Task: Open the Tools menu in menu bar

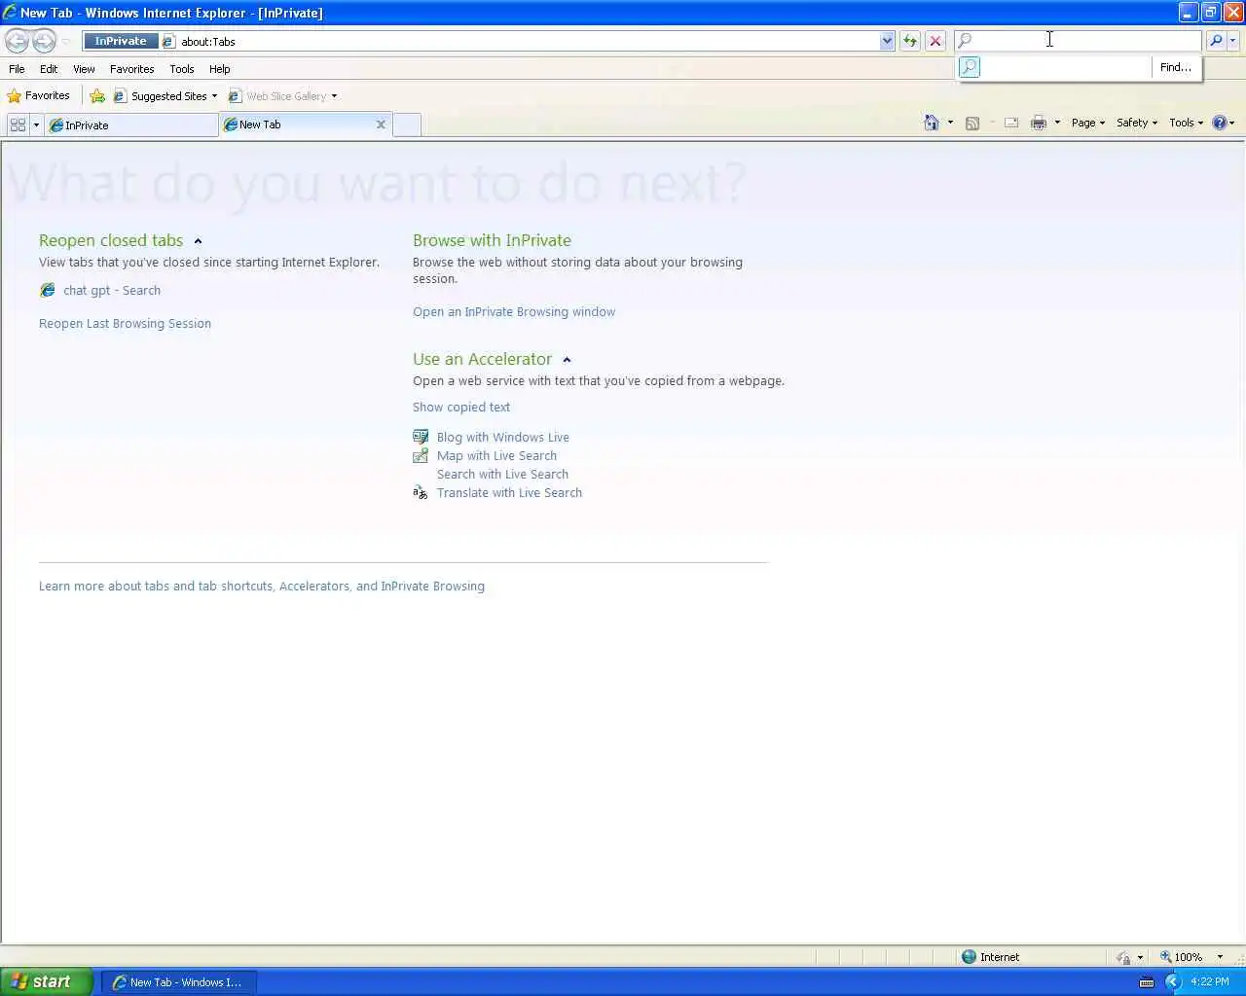Action: (x=181, y=69)
